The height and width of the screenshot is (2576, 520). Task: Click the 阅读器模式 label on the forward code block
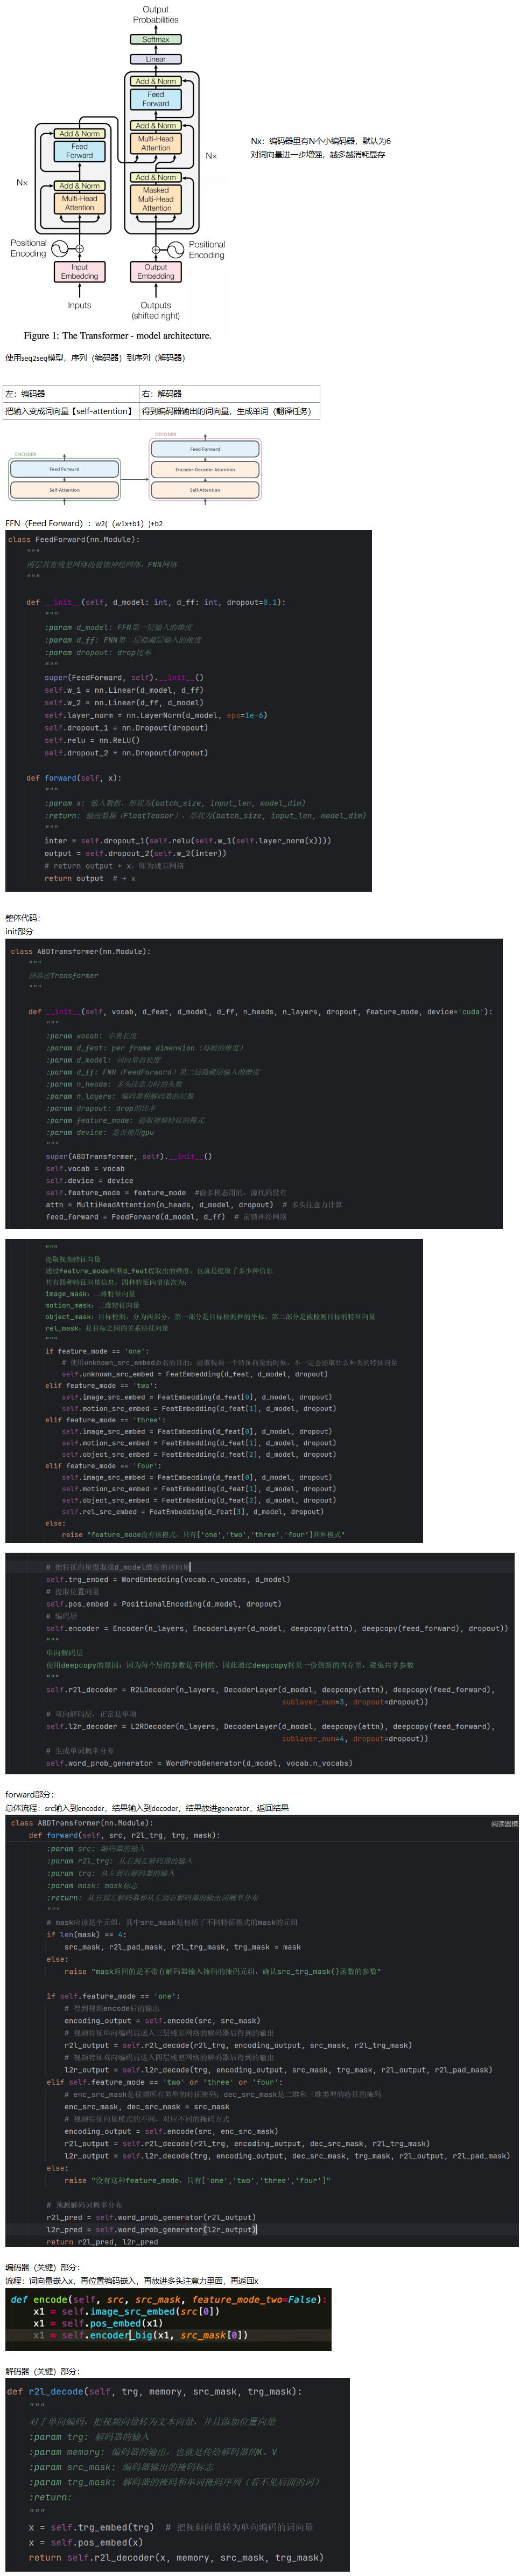[504, 1824]
